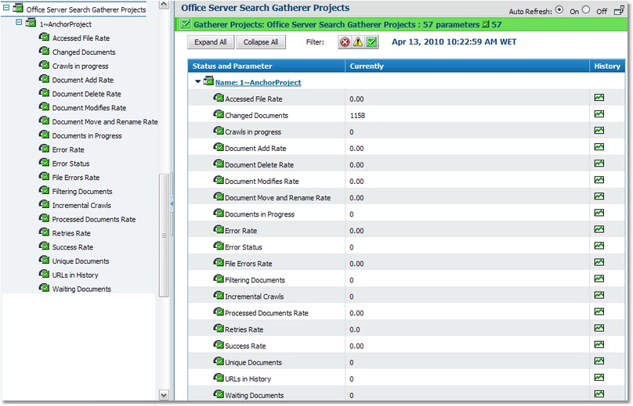This screenshot has width=633, height=406.
Task: Select Incremental Crawls in left tree
Action: pyautogui.click(x=81, y=206)
